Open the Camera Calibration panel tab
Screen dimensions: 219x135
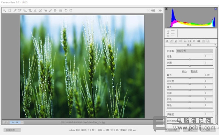199,41
